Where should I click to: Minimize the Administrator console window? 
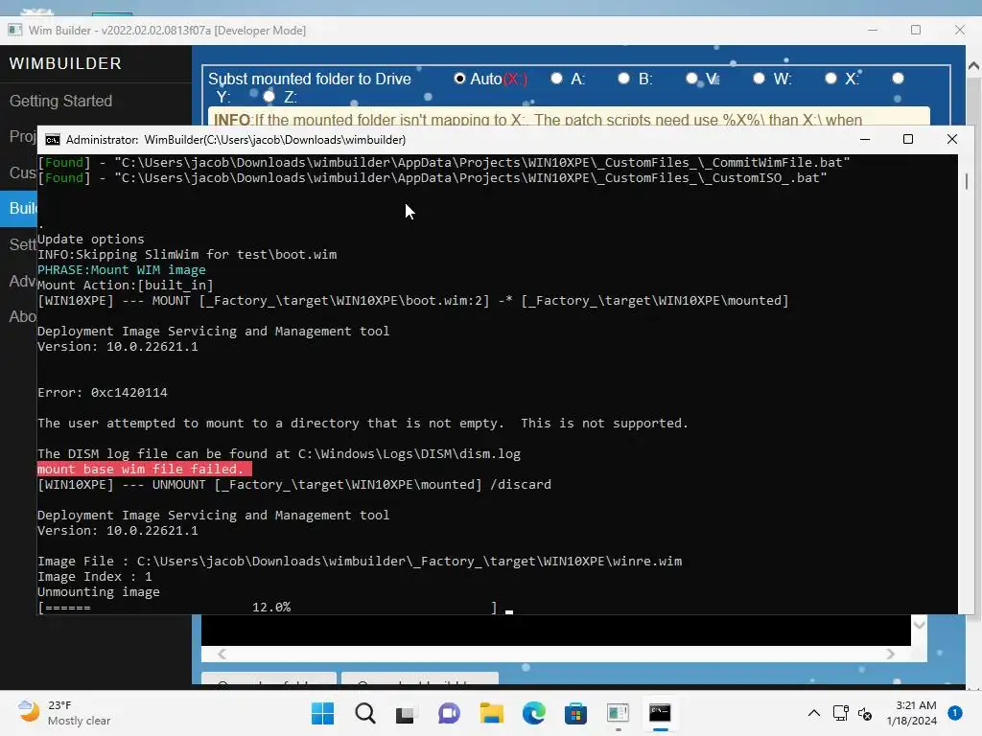(x=865, y=140)
